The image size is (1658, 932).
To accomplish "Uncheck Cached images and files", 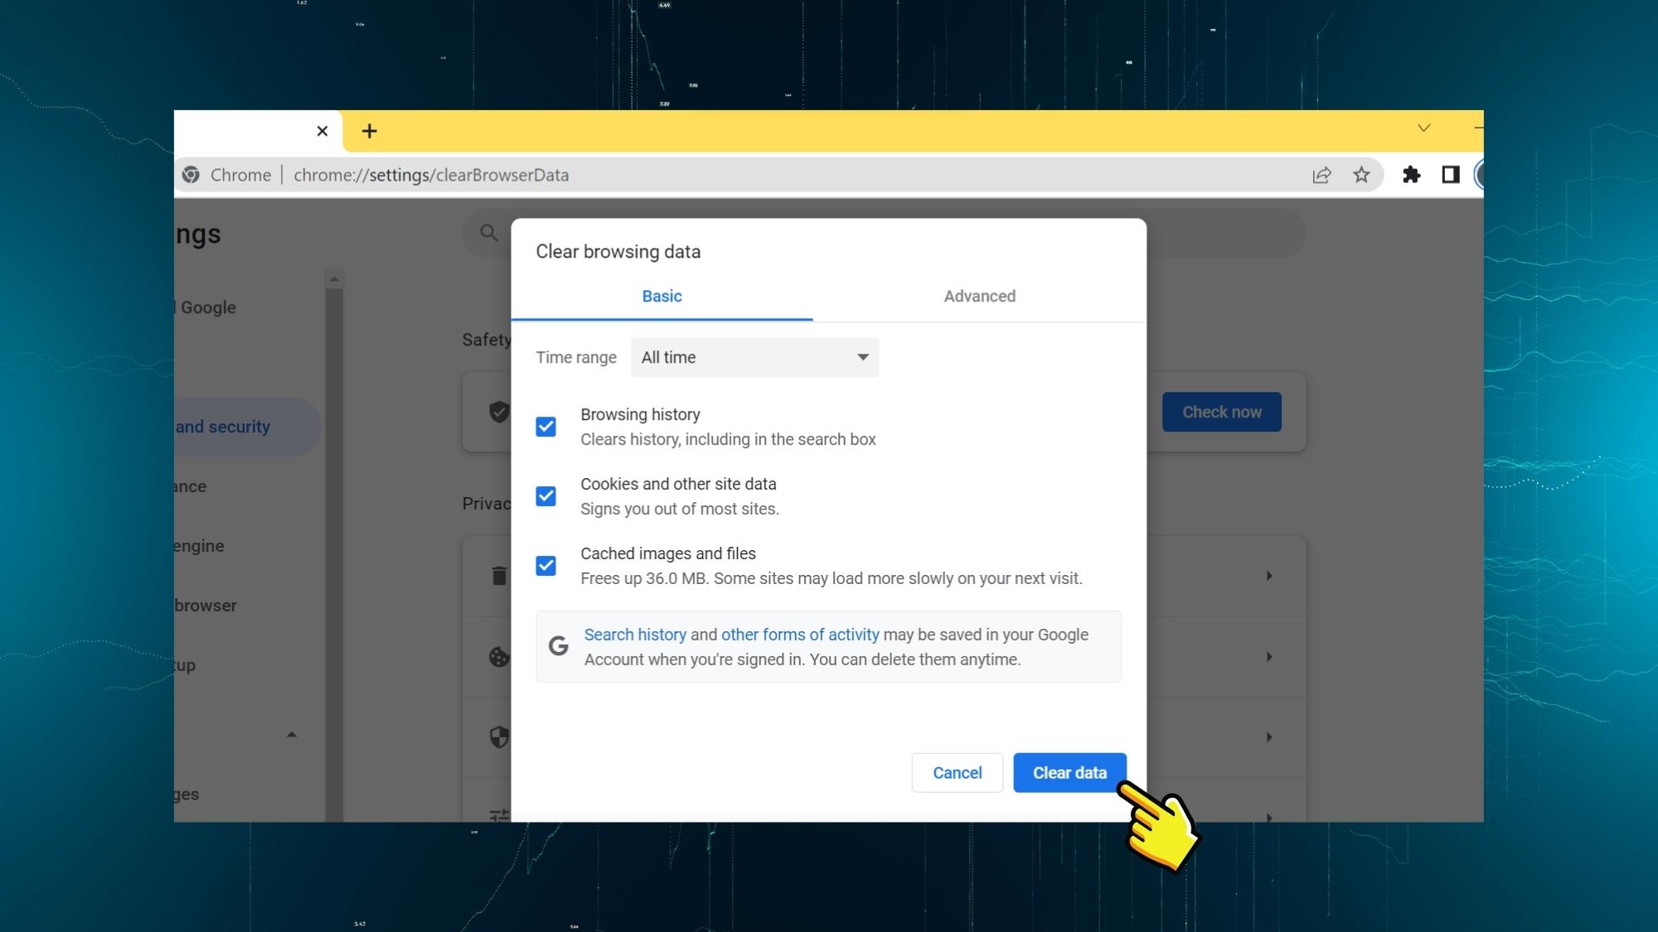I will pos(545,566).
